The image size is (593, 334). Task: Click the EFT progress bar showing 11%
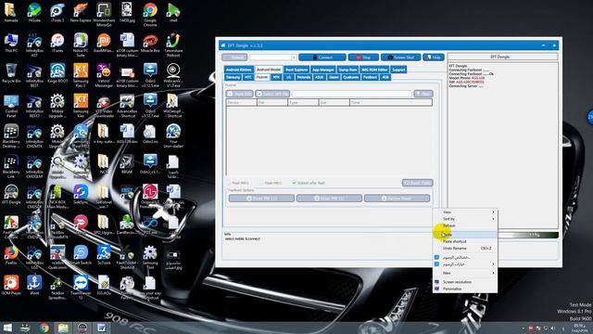(x=528, y=235)
